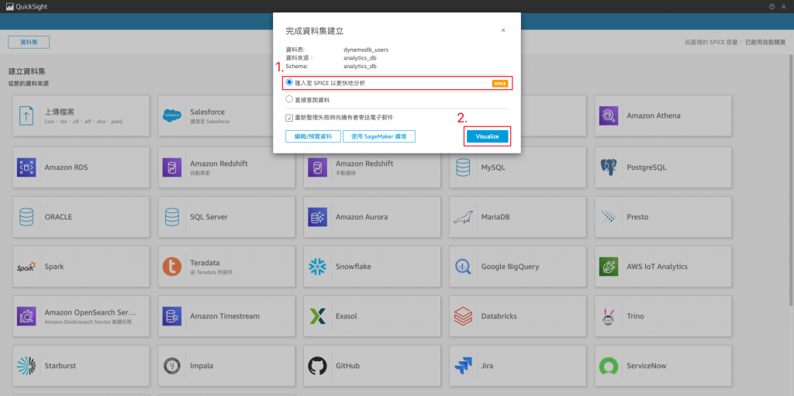Click the dynamodb_users table name
Screen dimensions: 794x396
(366, 50)
